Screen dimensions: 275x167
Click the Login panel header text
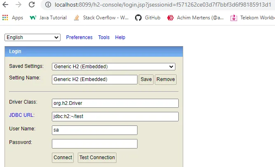tap(15, 51)
